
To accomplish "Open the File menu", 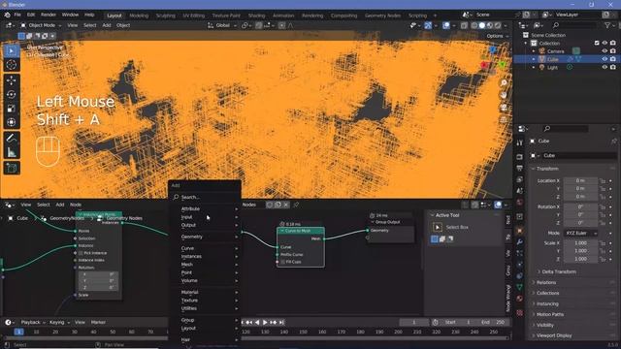I will pos(17,15).
